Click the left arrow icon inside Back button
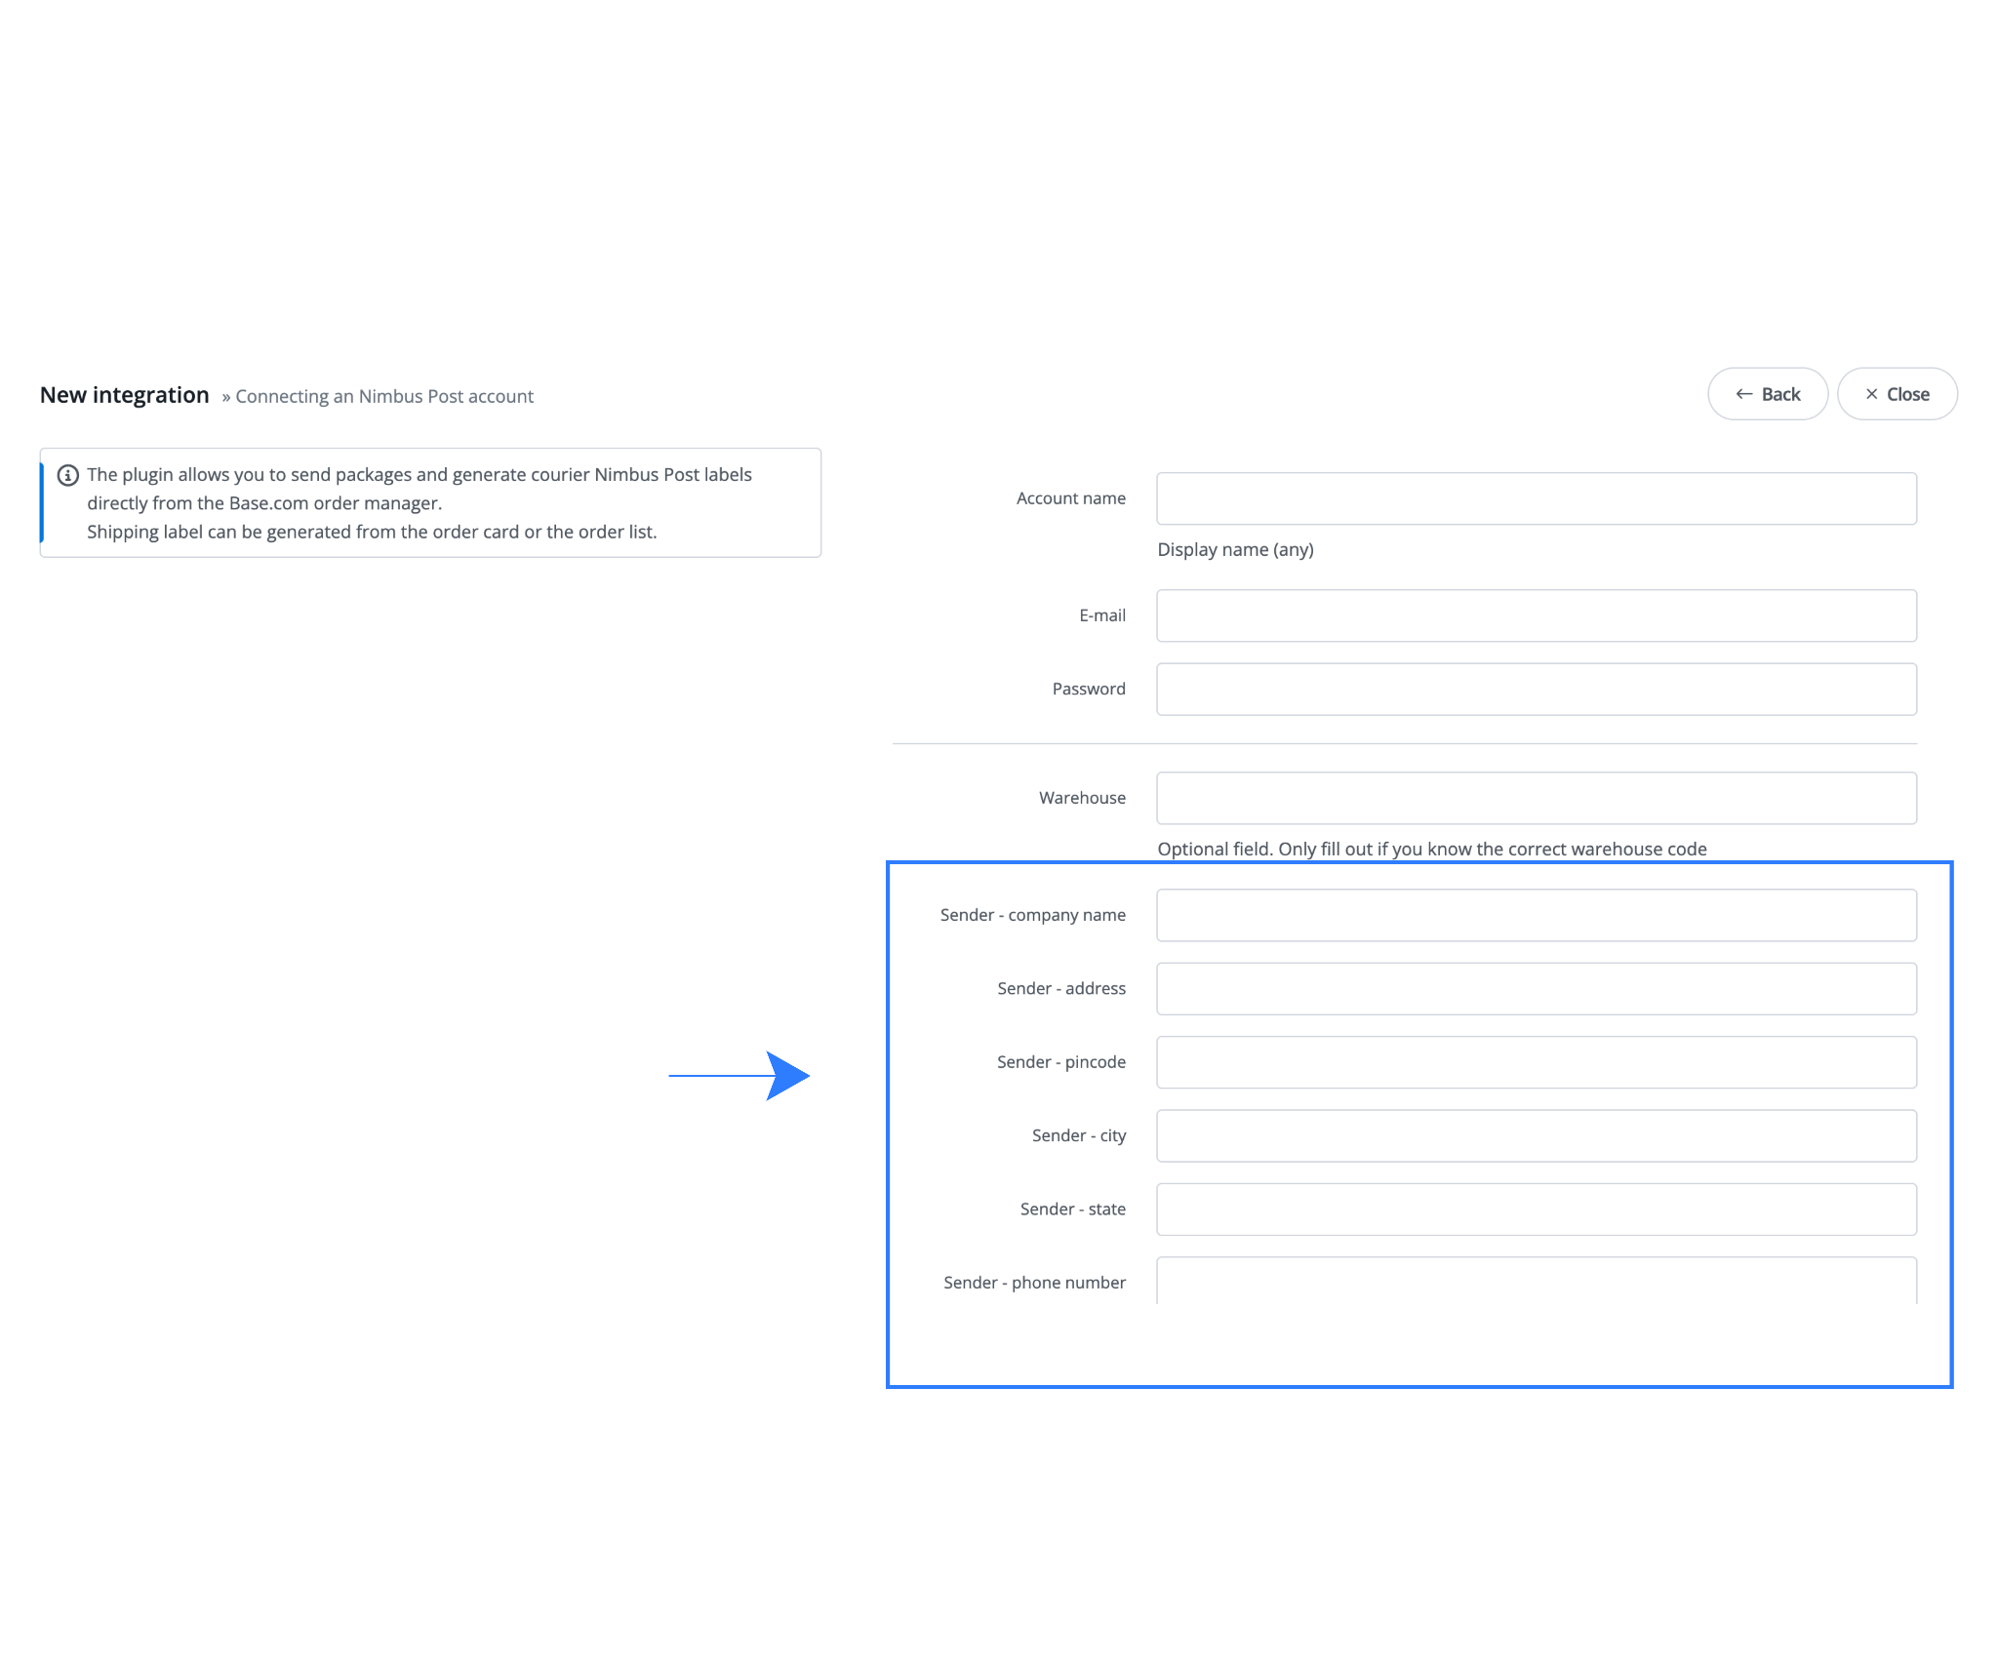The width and height of the screenshot is (1998, 1665). [x=1745, y=393]
